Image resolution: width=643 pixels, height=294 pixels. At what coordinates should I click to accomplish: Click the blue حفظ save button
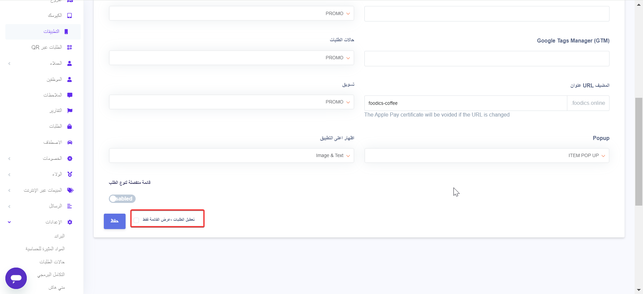115,221
